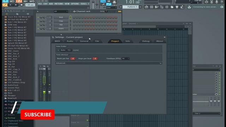Toggle the Kick channel select indicator
The height and width of the screenshot is (127, 226).
(71, 17)
